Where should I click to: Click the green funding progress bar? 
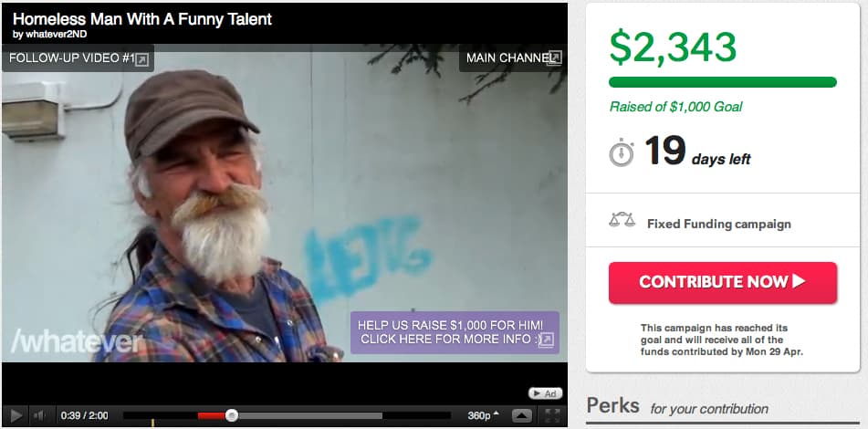[722, 82]
